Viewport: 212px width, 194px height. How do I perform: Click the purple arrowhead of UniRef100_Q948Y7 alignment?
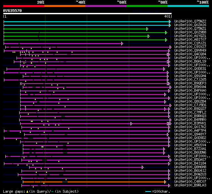pyautogui.click(x=168, y=134)
